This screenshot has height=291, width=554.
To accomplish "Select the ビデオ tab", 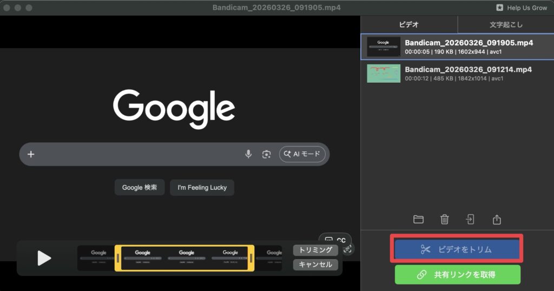I will point(409,24).
